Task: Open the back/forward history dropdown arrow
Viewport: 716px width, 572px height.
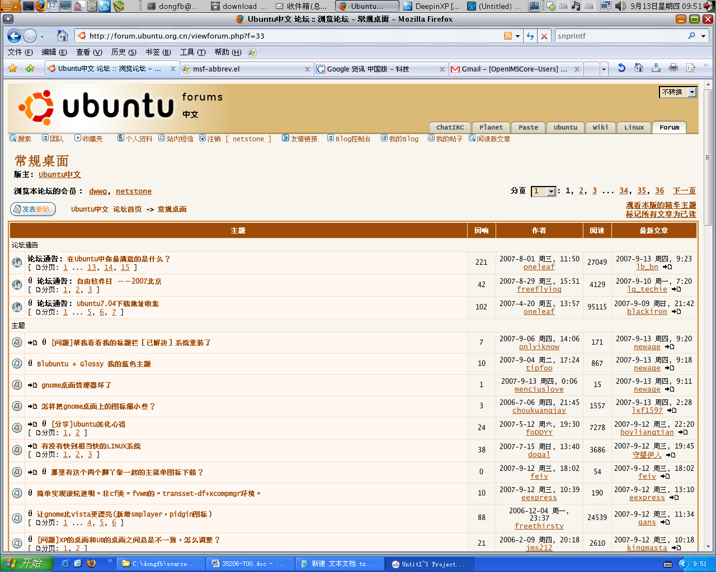Action: click(43, 36)
